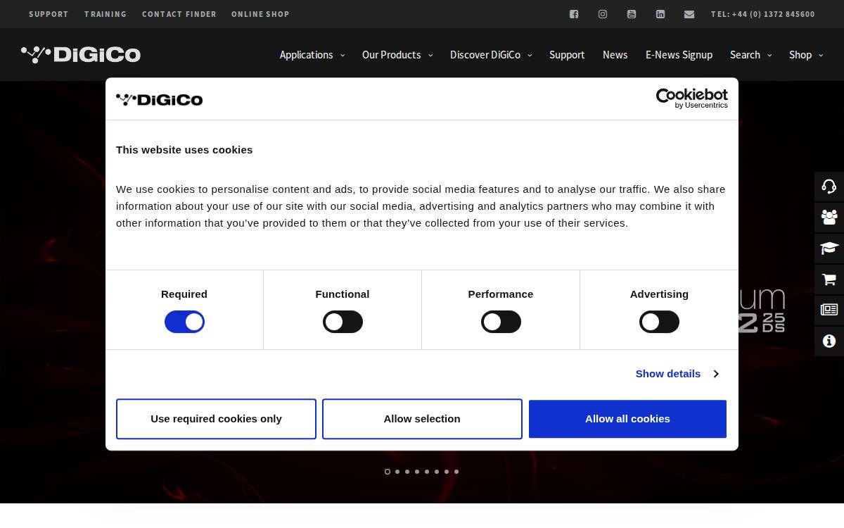This screenshot has width=844, height=528.
Task: Show details of cookie categories
Action: pos(677,374)
